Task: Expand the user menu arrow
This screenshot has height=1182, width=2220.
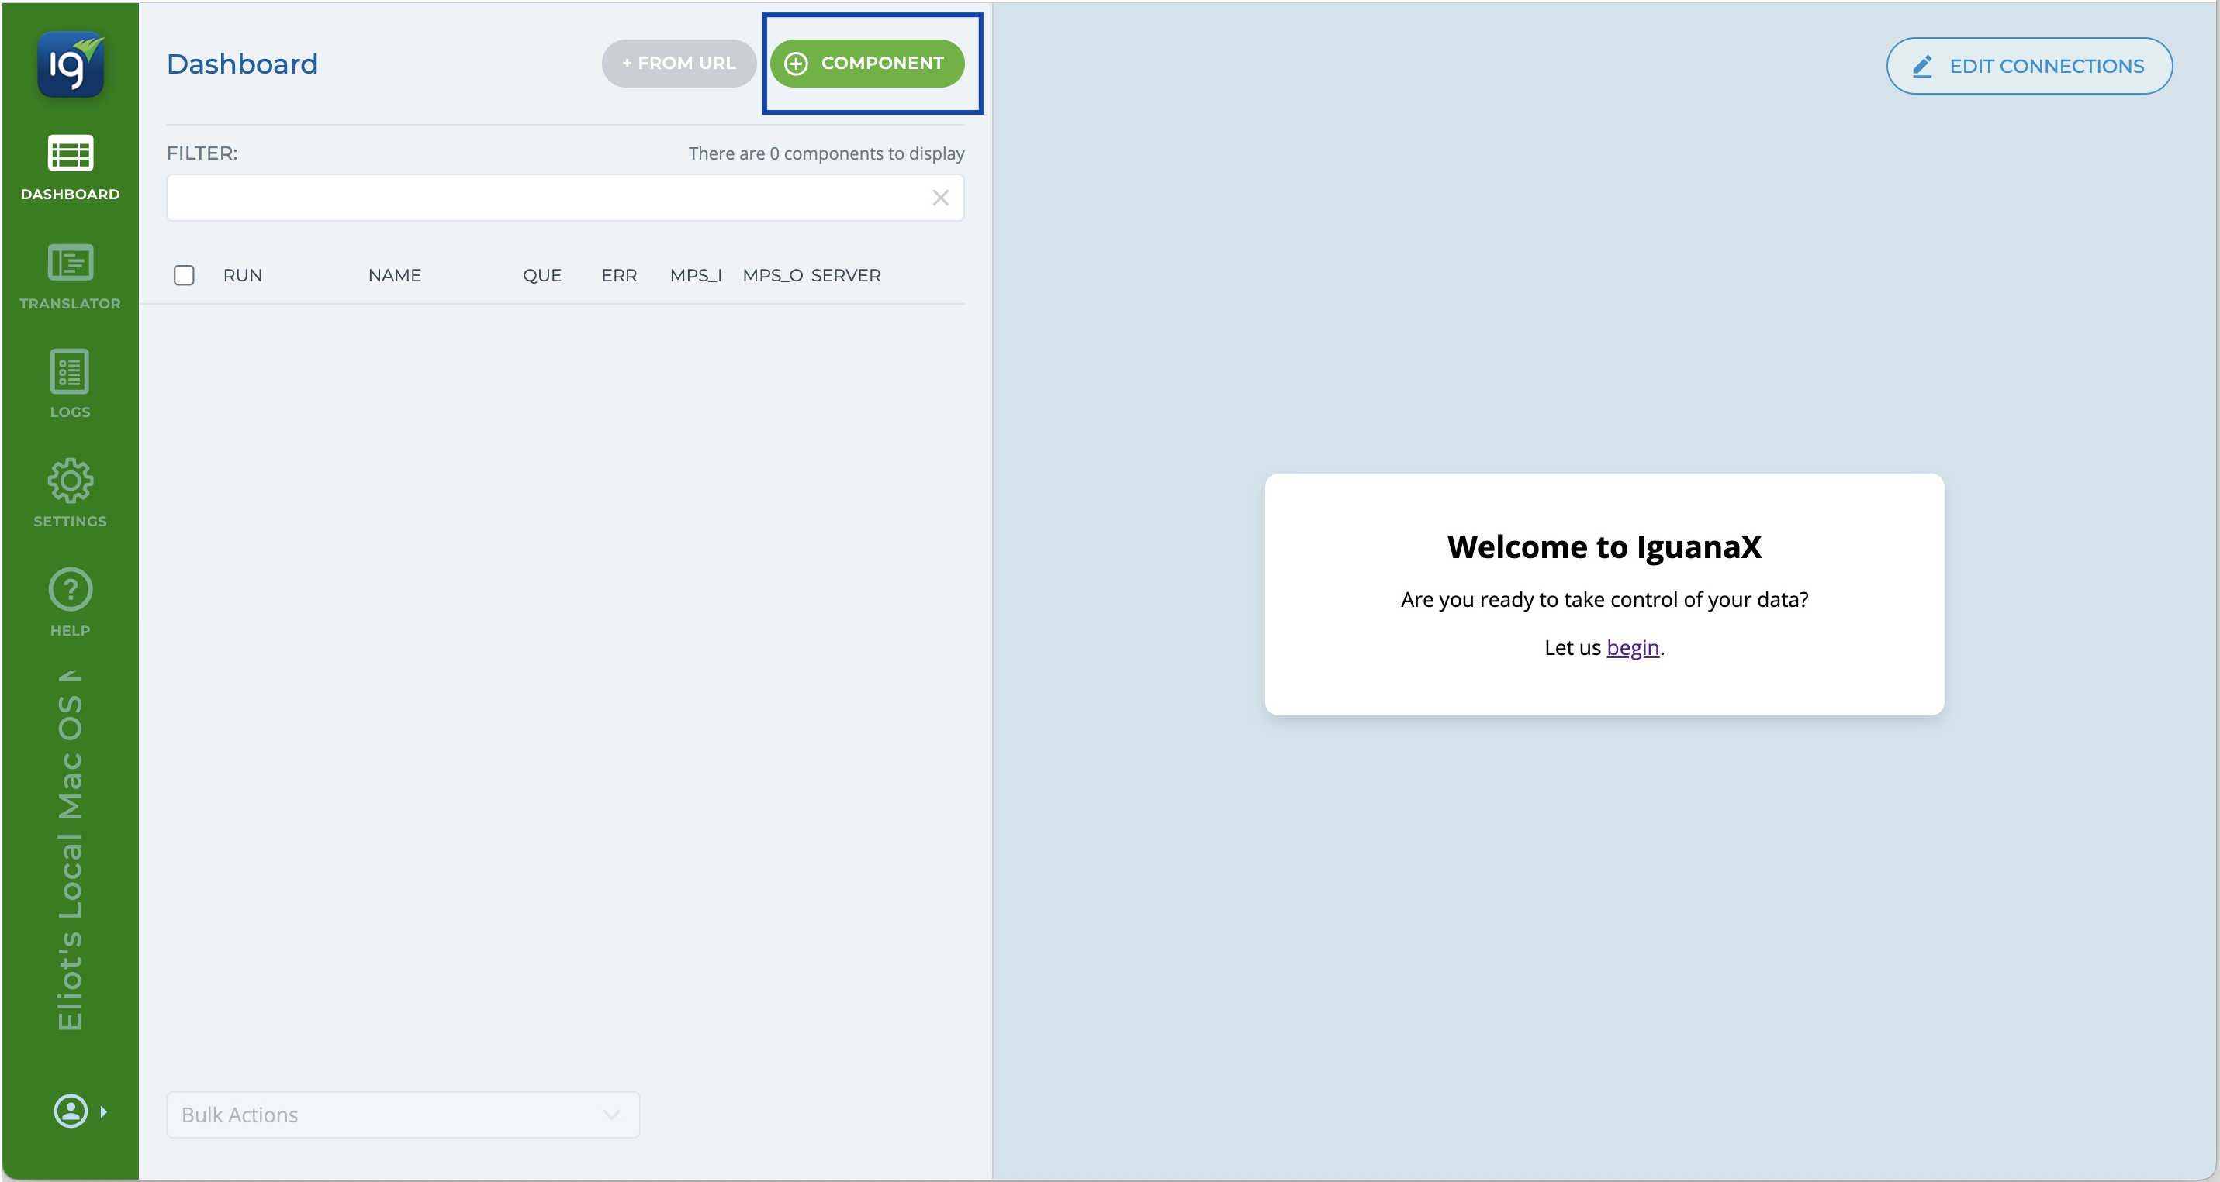Action: [104, 1111]
